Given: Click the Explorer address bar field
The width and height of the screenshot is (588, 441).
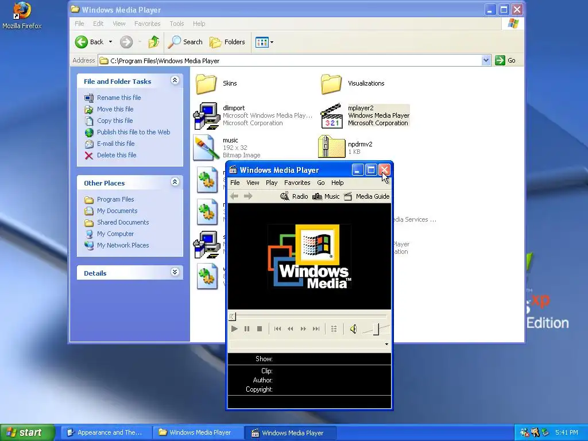Looking at the screenshot, I should point(290,60).
